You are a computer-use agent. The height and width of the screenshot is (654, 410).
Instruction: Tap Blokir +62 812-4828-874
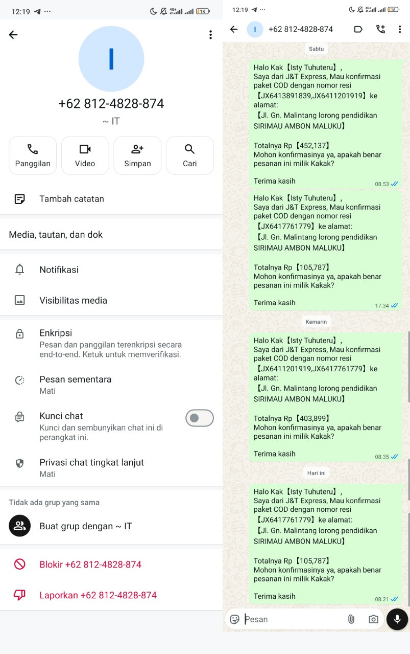click(x=111, y=565)
